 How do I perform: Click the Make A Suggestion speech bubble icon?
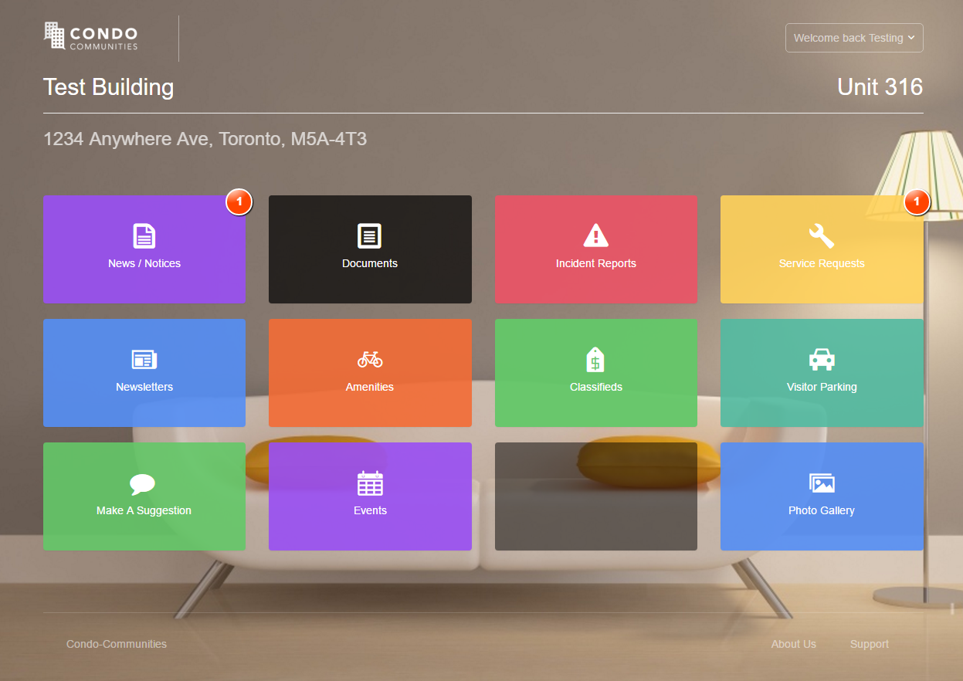(x=144, y=483)
